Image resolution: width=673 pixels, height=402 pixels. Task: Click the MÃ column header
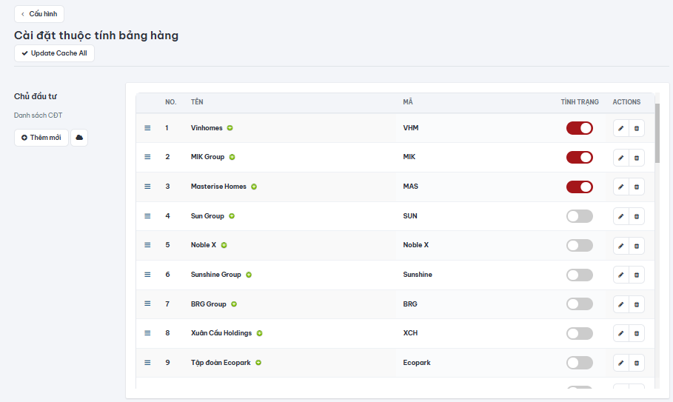coord(408,102)
